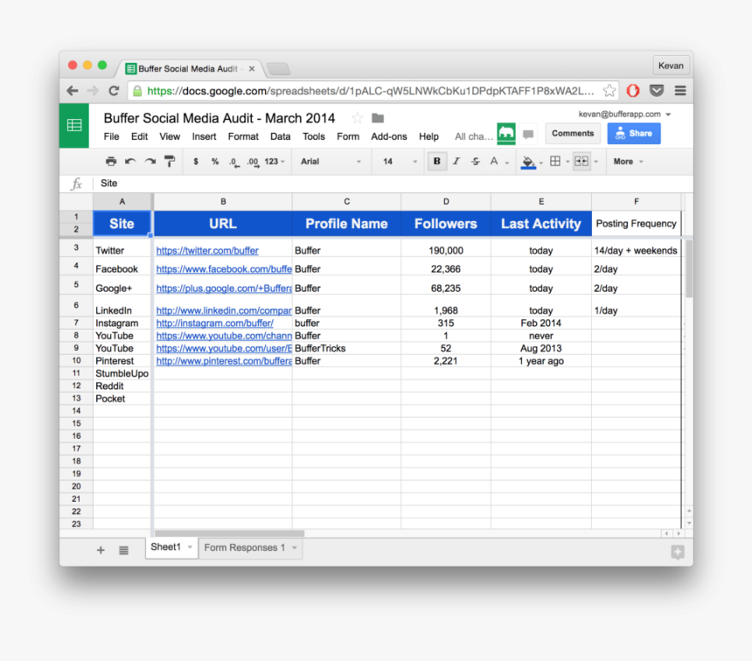Viewport: 752px width, 661px height.
Task: Open the Form menu
Action: click(x=348, y=136)
